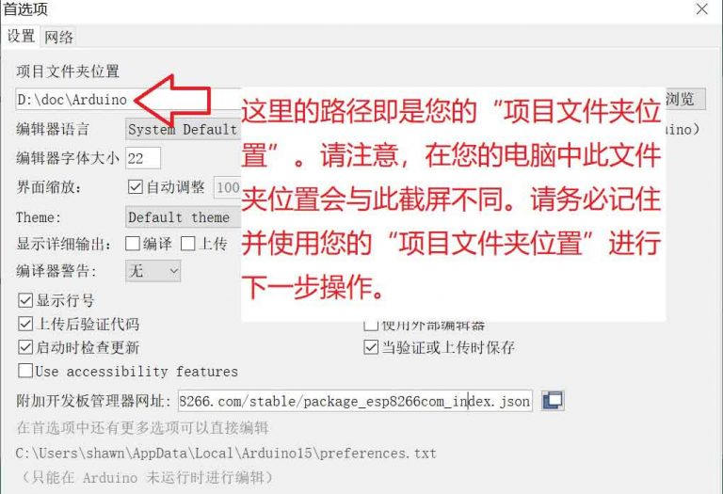723x494 pixels.
Task: Uncheck 自动调整 interface scale checkbox
Action: point(136,187)
